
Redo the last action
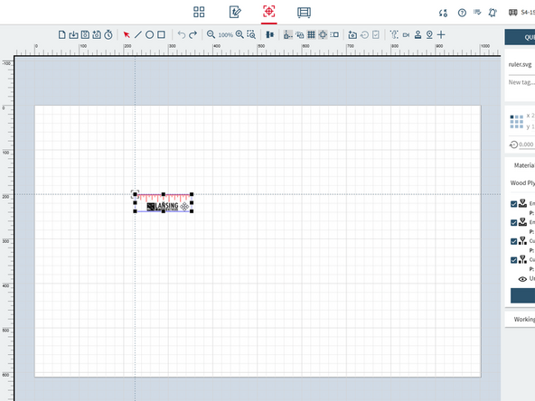(193, 34)
